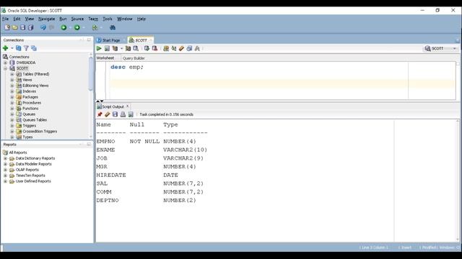Refresh the Connections tree
Screen dimensions: 462x259
pyautogui.click(x=19, y=48)
